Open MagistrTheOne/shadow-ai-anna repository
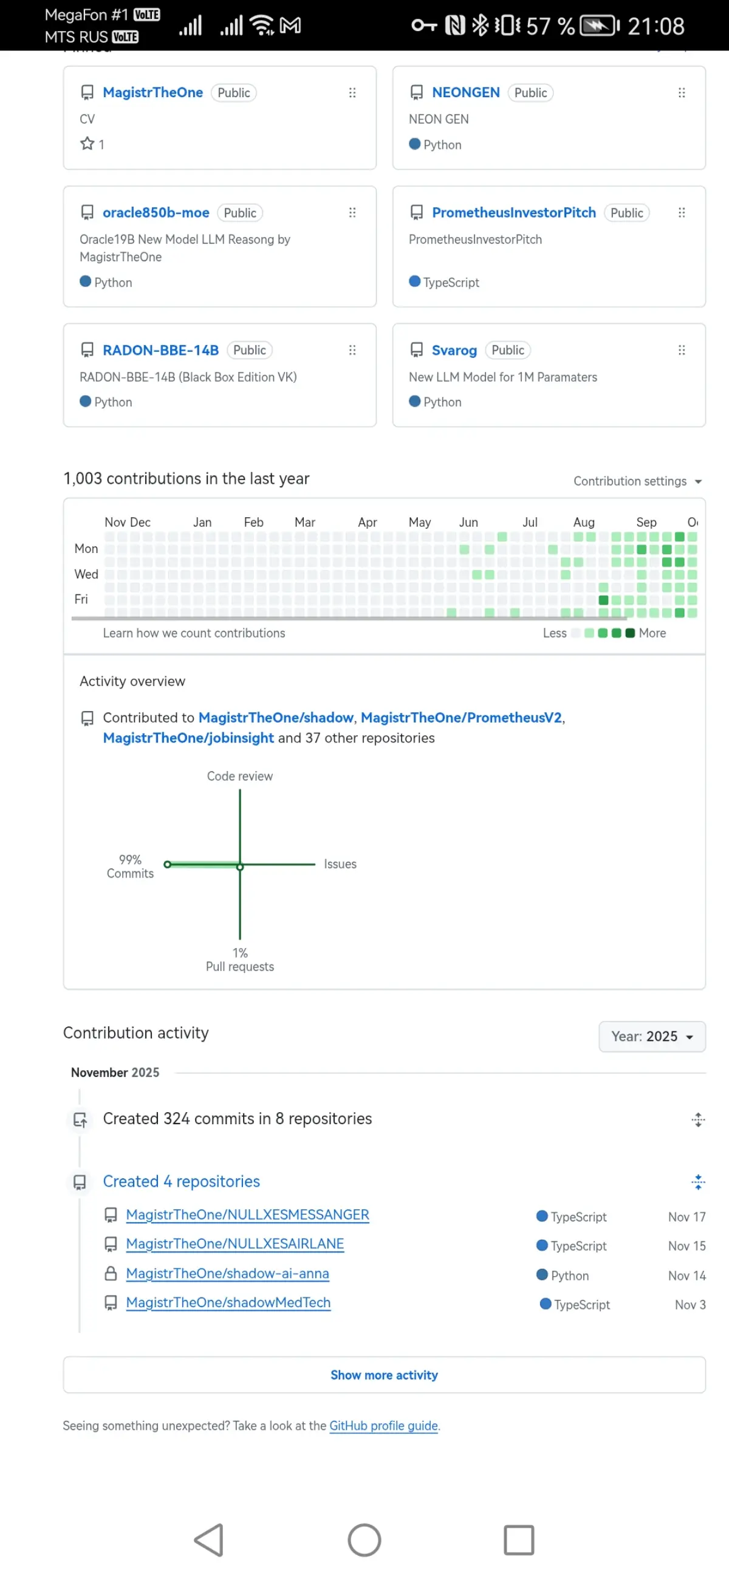This screenshot has width=729, height=1580. [227, 1273]
